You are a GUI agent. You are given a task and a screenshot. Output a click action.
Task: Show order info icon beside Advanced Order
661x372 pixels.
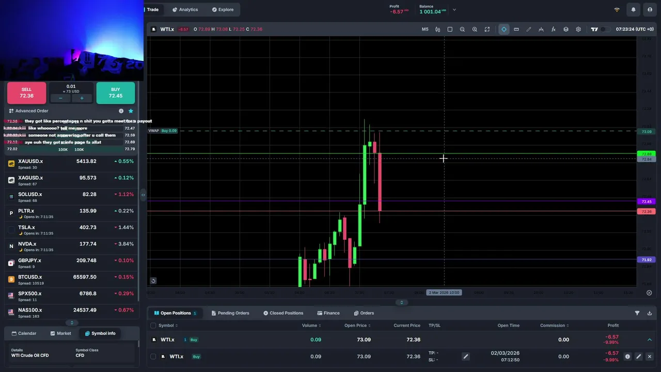click(121, 111)
